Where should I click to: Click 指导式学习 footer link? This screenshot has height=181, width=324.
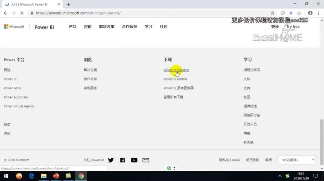[x=252, y=70]
